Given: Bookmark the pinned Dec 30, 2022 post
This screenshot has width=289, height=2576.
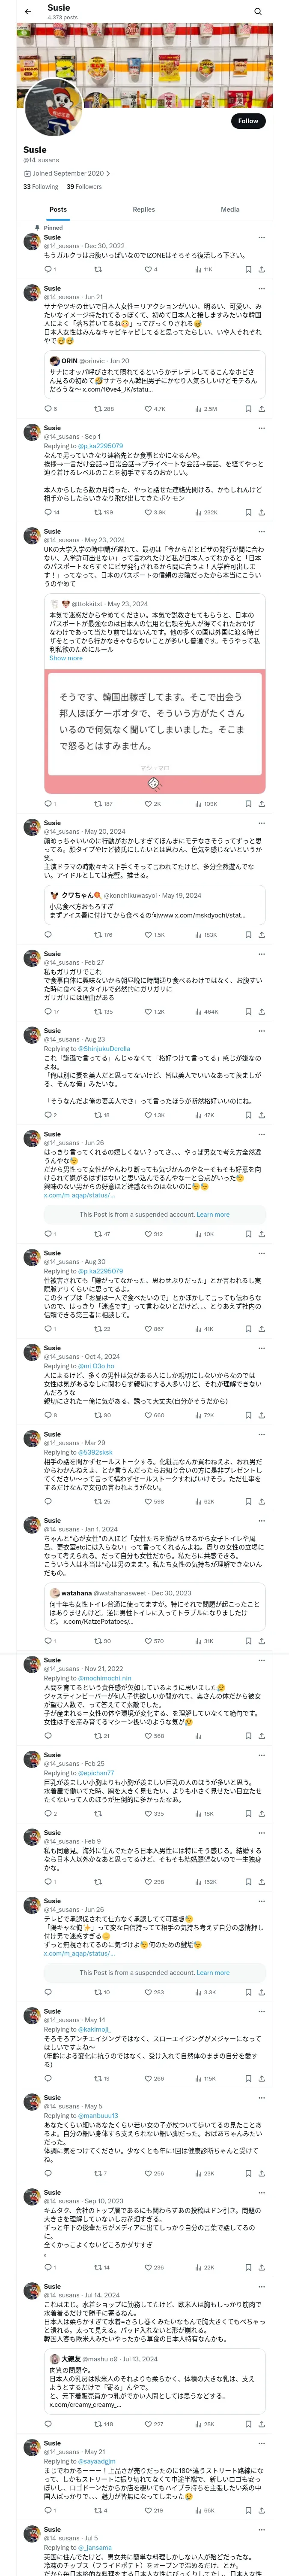Looking at the screenshot, I should pos(247,269).
